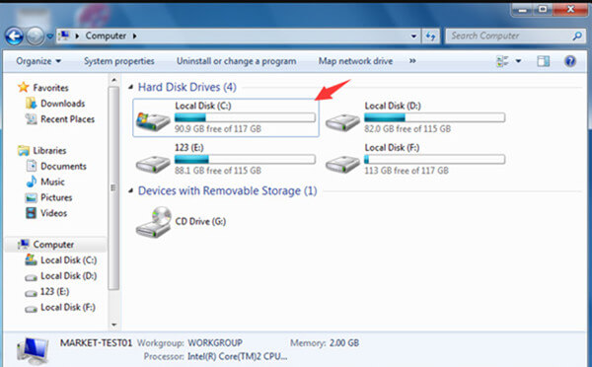This screenshot has height=367, width=592.
Task: Select Computer in navigation pane
Action: click(x=53, y=245)
